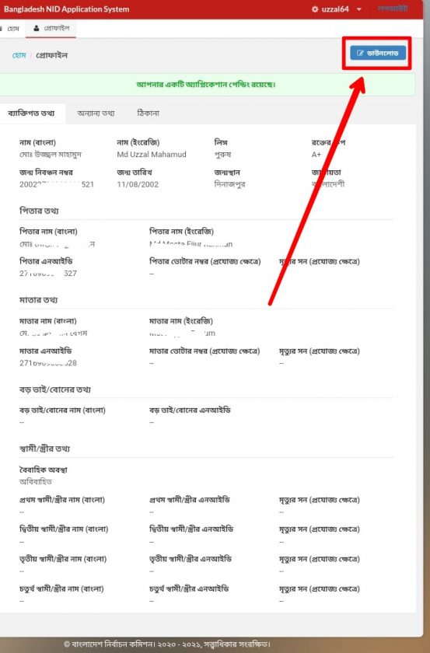Click the blue ডাউনলোড button

pyautogui.click(x=377, y=54)
